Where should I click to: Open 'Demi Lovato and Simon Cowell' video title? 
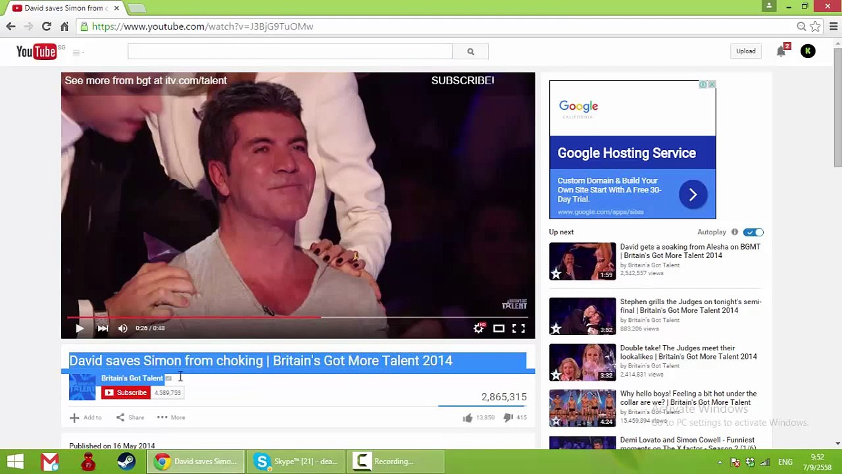tap(687, 444)
